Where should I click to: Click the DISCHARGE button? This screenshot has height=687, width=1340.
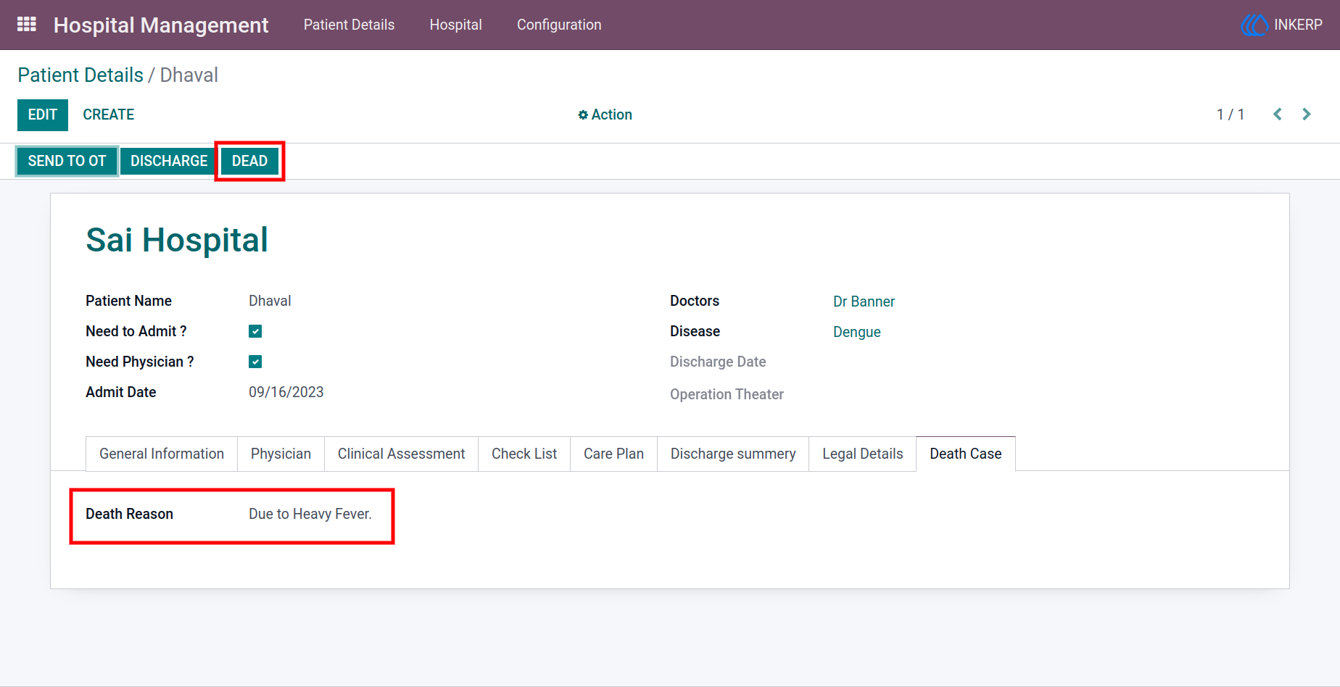169,161
